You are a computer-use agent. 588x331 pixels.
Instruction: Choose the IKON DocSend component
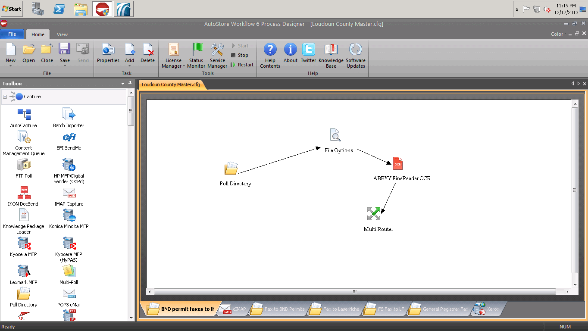[23, 197]
